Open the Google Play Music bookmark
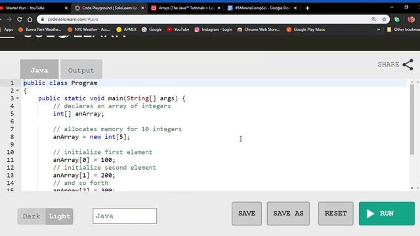 [x=306, y=29]
